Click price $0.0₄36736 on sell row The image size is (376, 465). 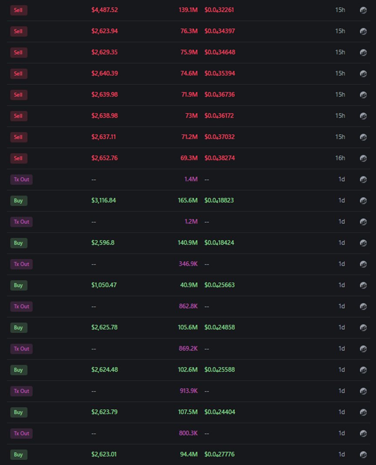tap(220, 95)
